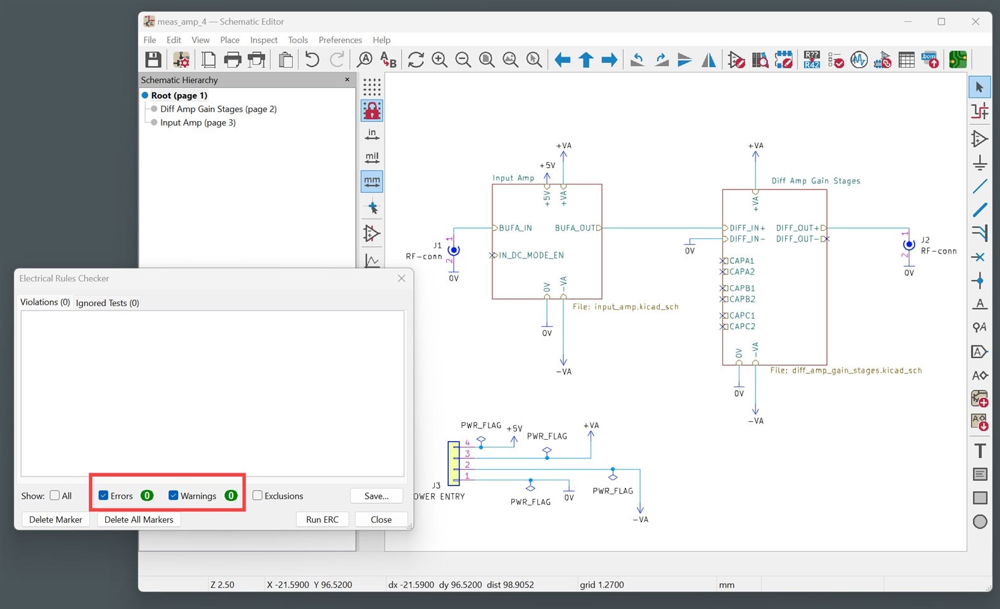Open the Bulk Edit Symbol Fields table
The width and height of the screenshot is (1000, 609).
(x=907, y=60)
